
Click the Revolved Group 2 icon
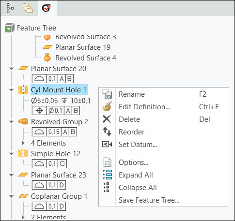[23, 121]
